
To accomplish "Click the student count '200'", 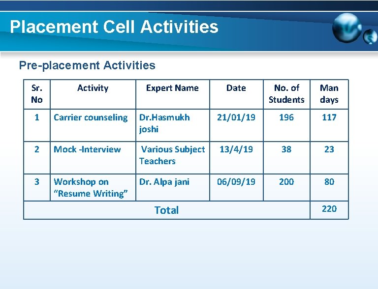I will coord(286,181).
